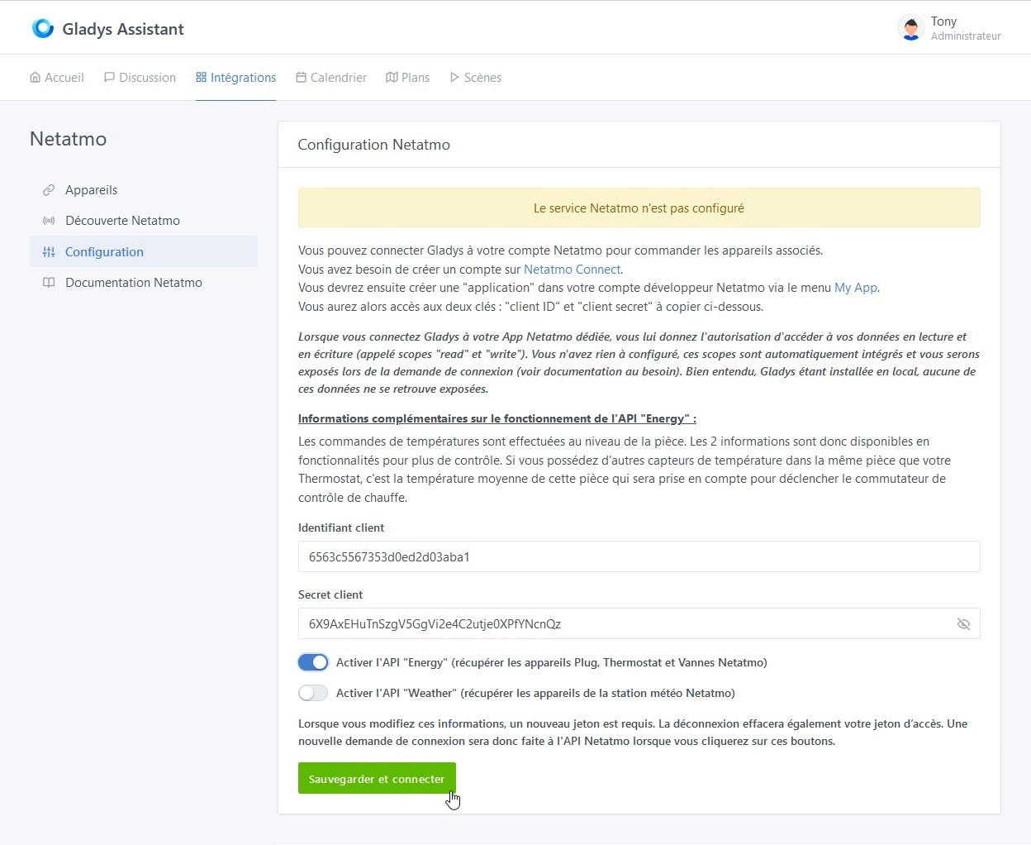Click Tony's profile avatar
This screenshot has height=845, width=1031.
(910, 27)
